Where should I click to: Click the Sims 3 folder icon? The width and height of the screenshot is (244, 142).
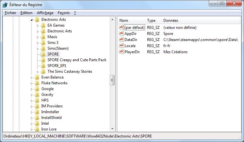coord(43,43)
